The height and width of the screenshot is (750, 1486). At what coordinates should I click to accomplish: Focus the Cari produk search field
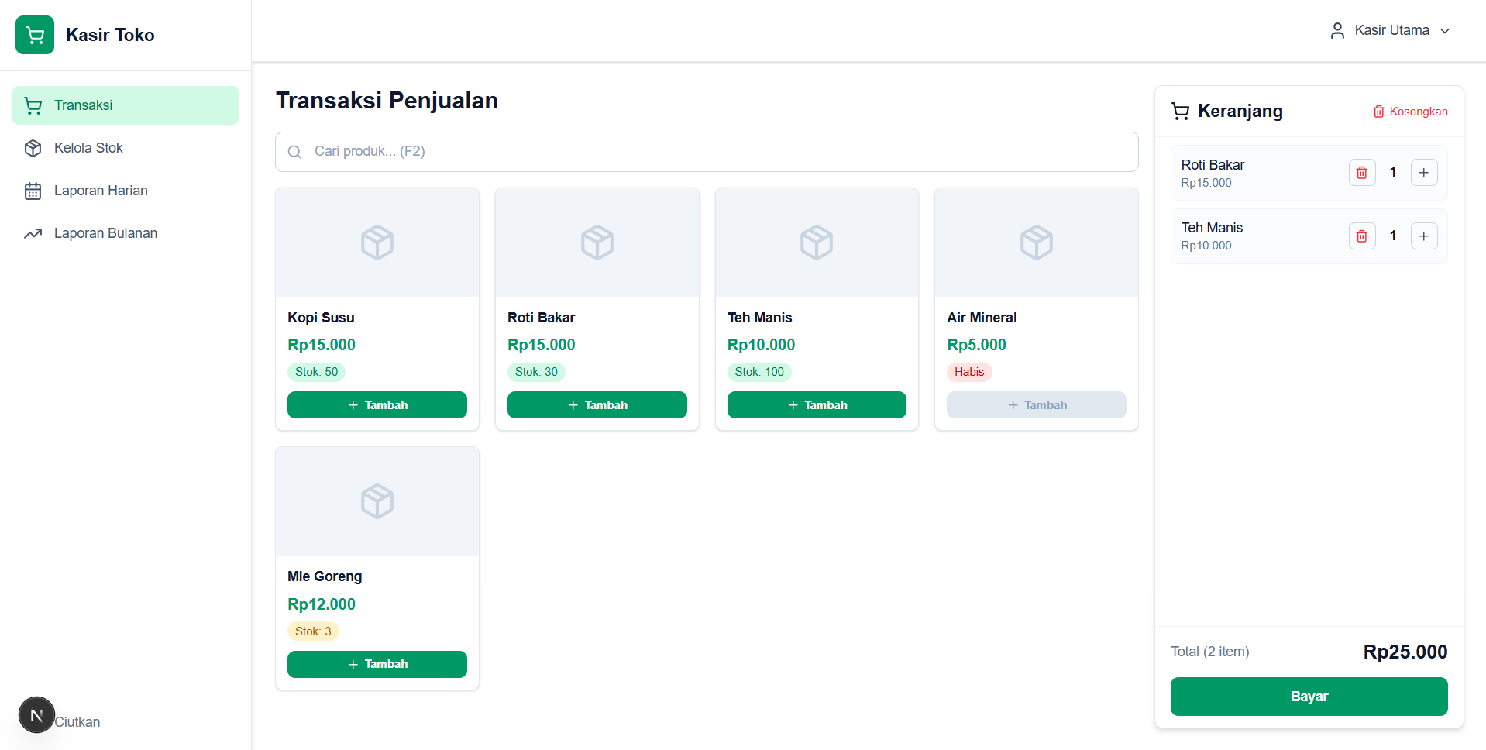707,152
